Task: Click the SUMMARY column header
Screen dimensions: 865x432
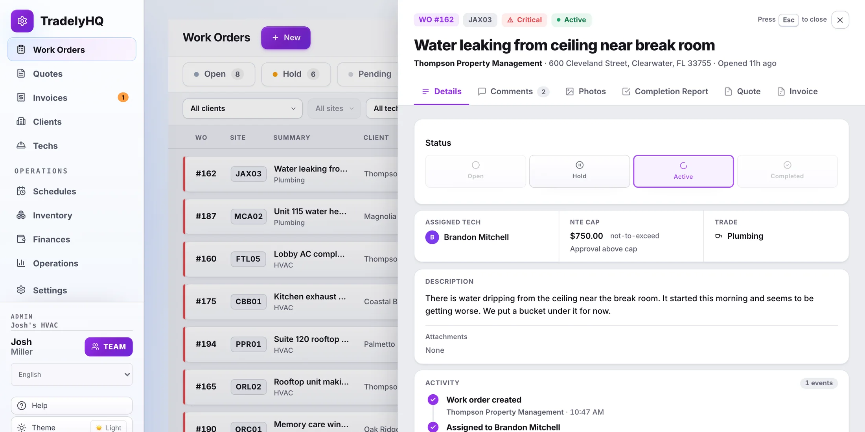Action: [292, 137]
